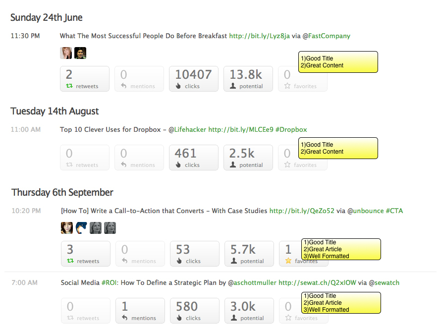Click the hand icon in 580 clicks box
The width and height of the screenshot is (441, 332).
(179, 318)
